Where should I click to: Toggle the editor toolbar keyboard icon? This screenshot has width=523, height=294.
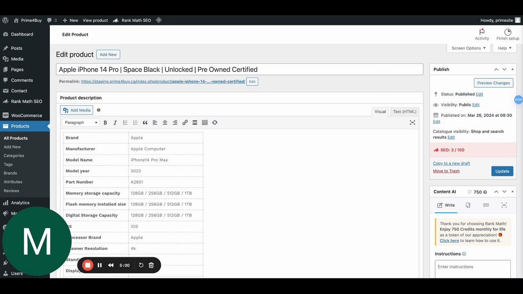tap(205, 122)
